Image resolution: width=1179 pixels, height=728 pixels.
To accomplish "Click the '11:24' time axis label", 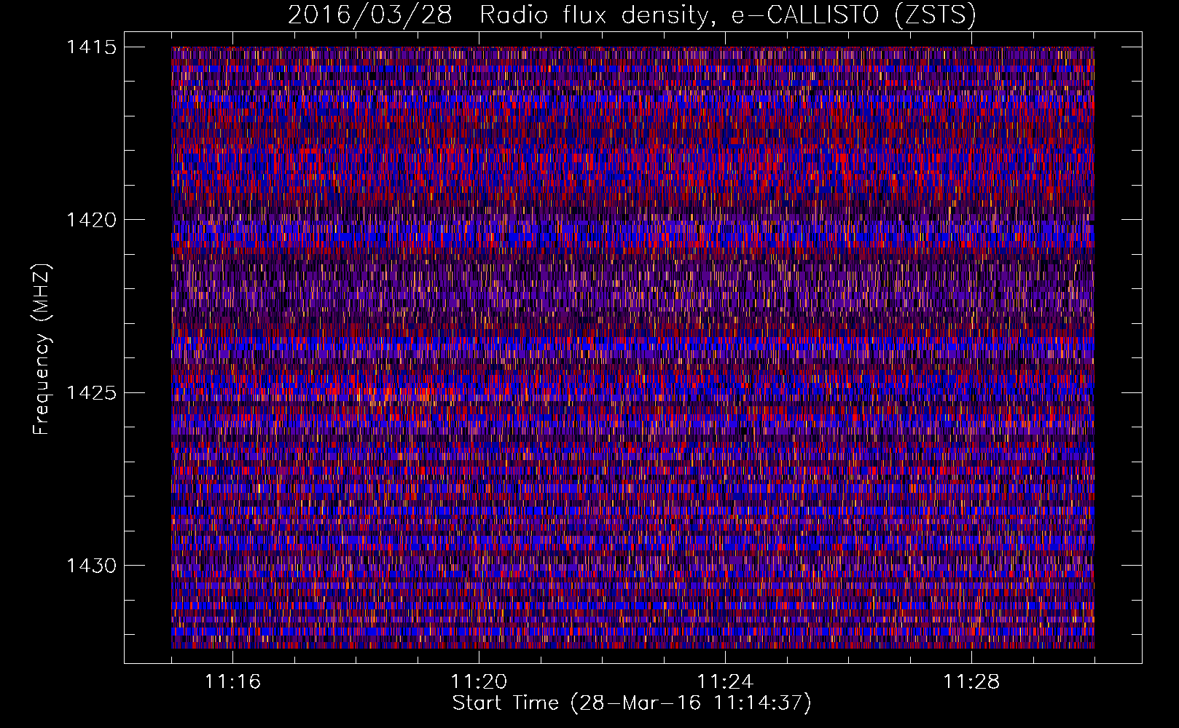I will pos(725,682).
